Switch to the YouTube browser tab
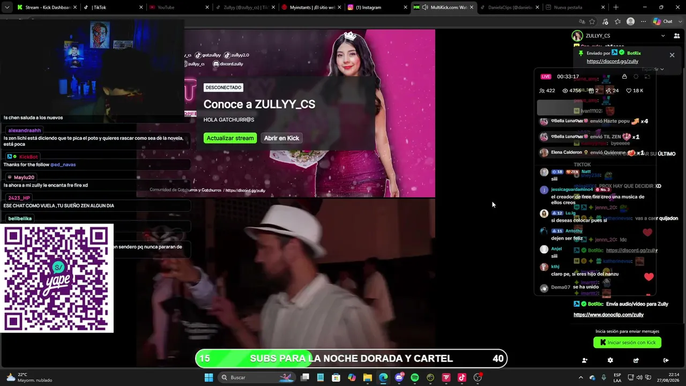The height and width of the screenshot is (386, 686). [x=179, y=8]
